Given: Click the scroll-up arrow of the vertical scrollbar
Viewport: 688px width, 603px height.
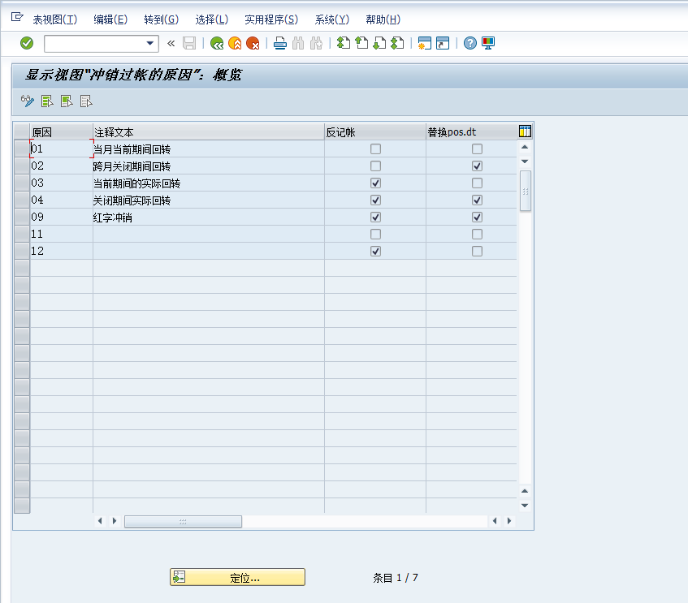Looking at the screenshot, I should [x=525, y=148].
